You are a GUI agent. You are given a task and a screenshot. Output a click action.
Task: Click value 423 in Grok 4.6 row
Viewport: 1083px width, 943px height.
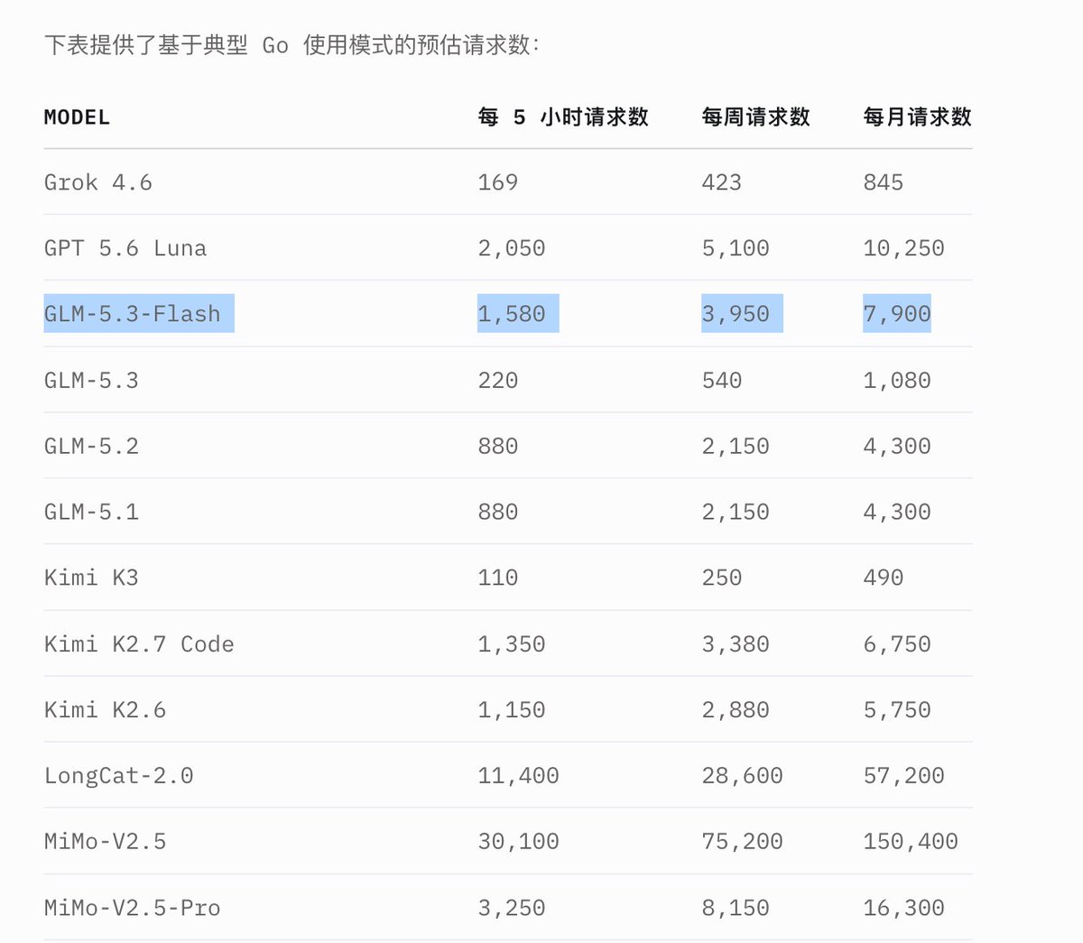(x=721, y=182)
